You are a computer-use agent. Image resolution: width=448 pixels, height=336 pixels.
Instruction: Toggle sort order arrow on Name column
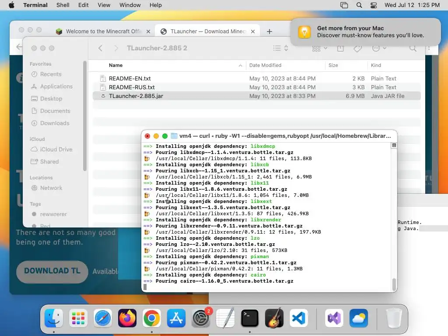pyautogui.click(x=240, y=66)
